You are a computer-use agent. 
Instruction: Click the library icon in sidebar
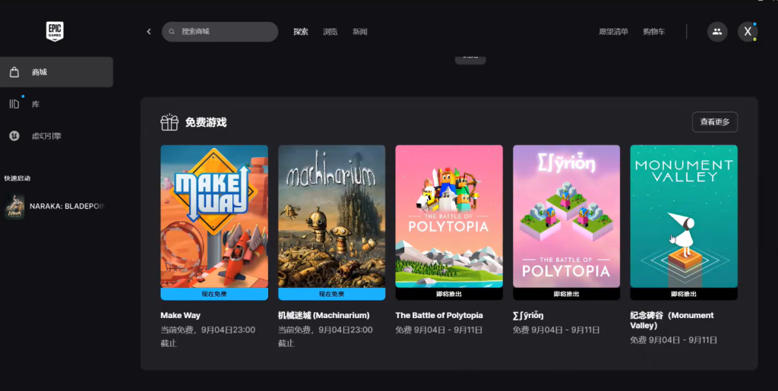coord(14,104)
